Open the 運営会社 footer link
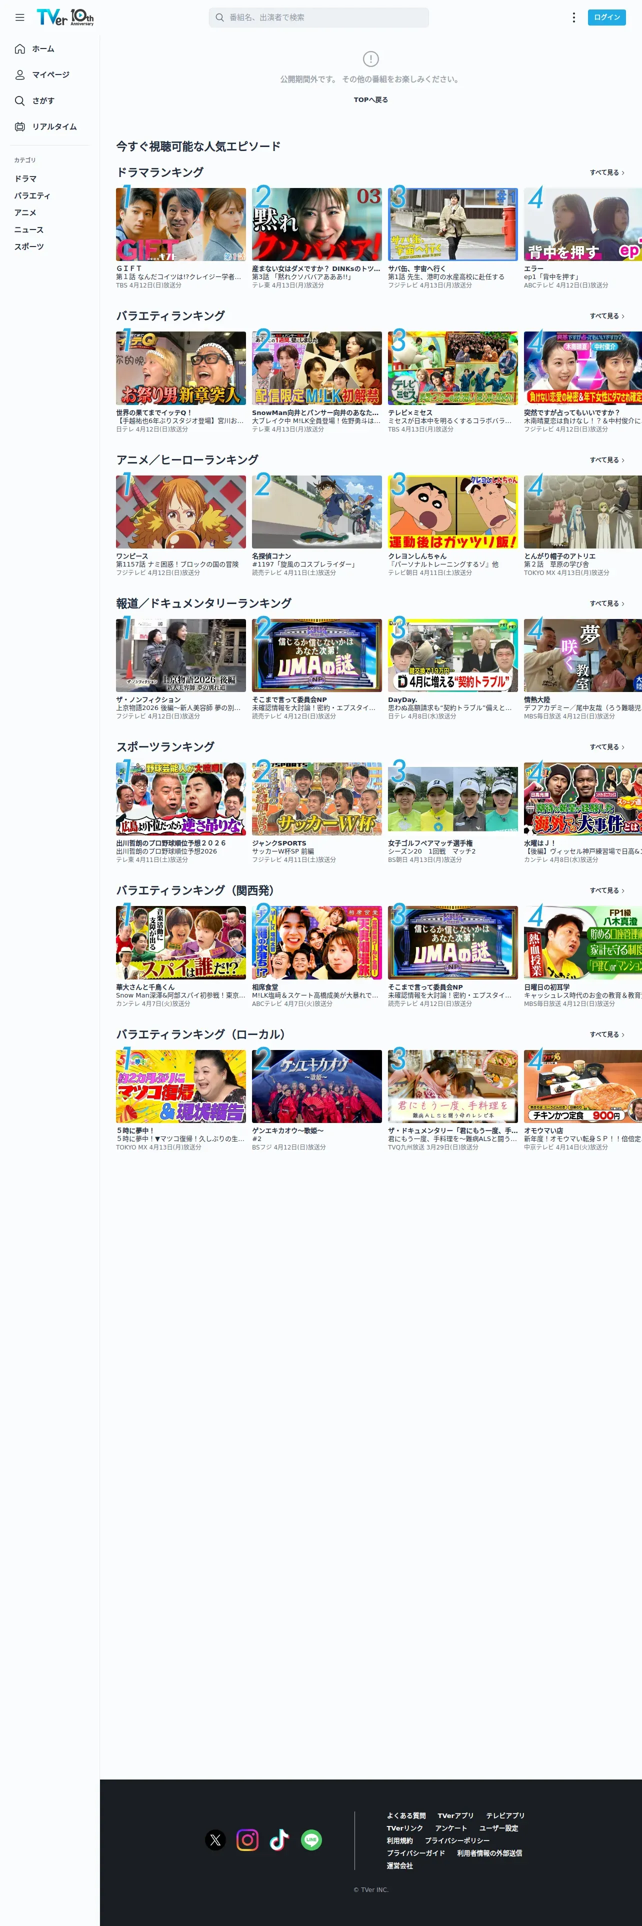 (399, 1866)
